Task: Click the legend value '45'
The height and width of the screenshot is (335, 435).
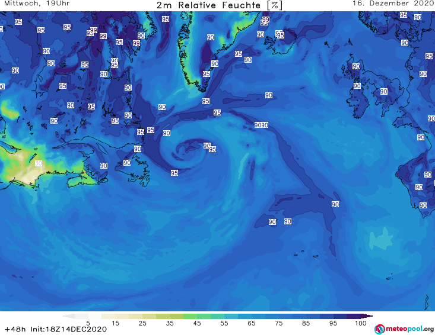Action: [x=197, y=323]
